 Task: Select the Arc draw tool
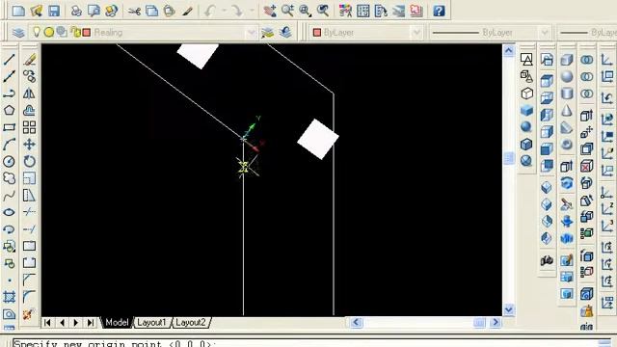[9, 145]
